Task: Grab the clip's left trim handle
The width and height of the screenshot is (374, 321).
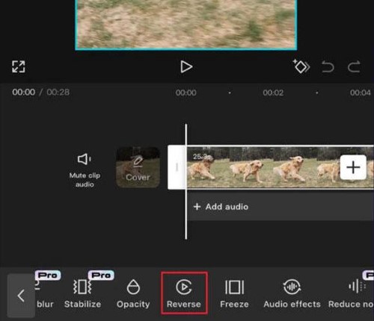Action: click(177, 167)
